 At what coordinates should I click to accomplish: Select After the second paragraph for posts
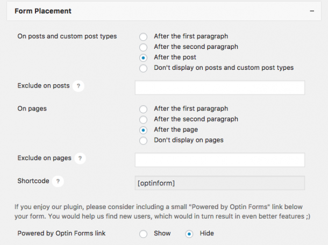coord(143,47)
